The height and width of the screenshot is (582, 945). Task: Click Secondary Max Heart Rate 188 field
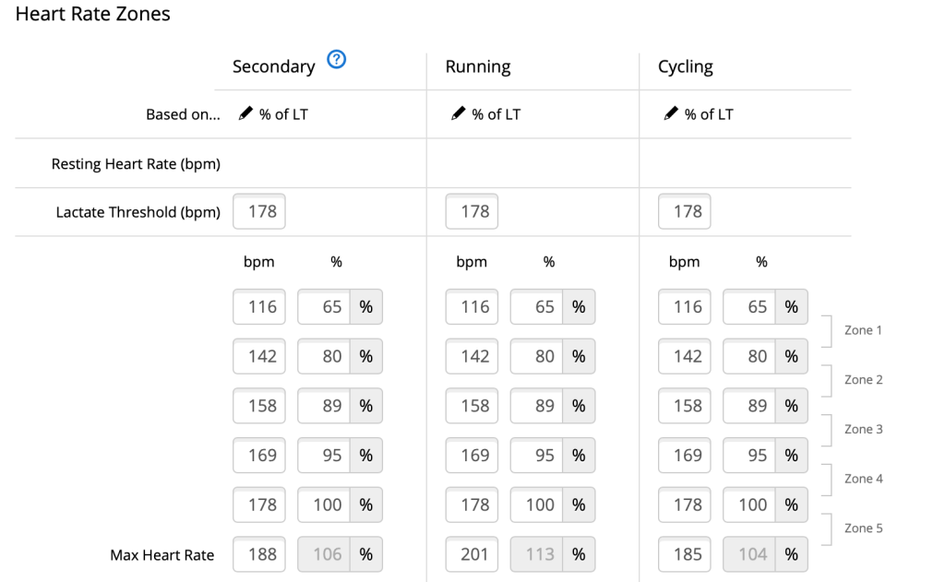point(259,554)
